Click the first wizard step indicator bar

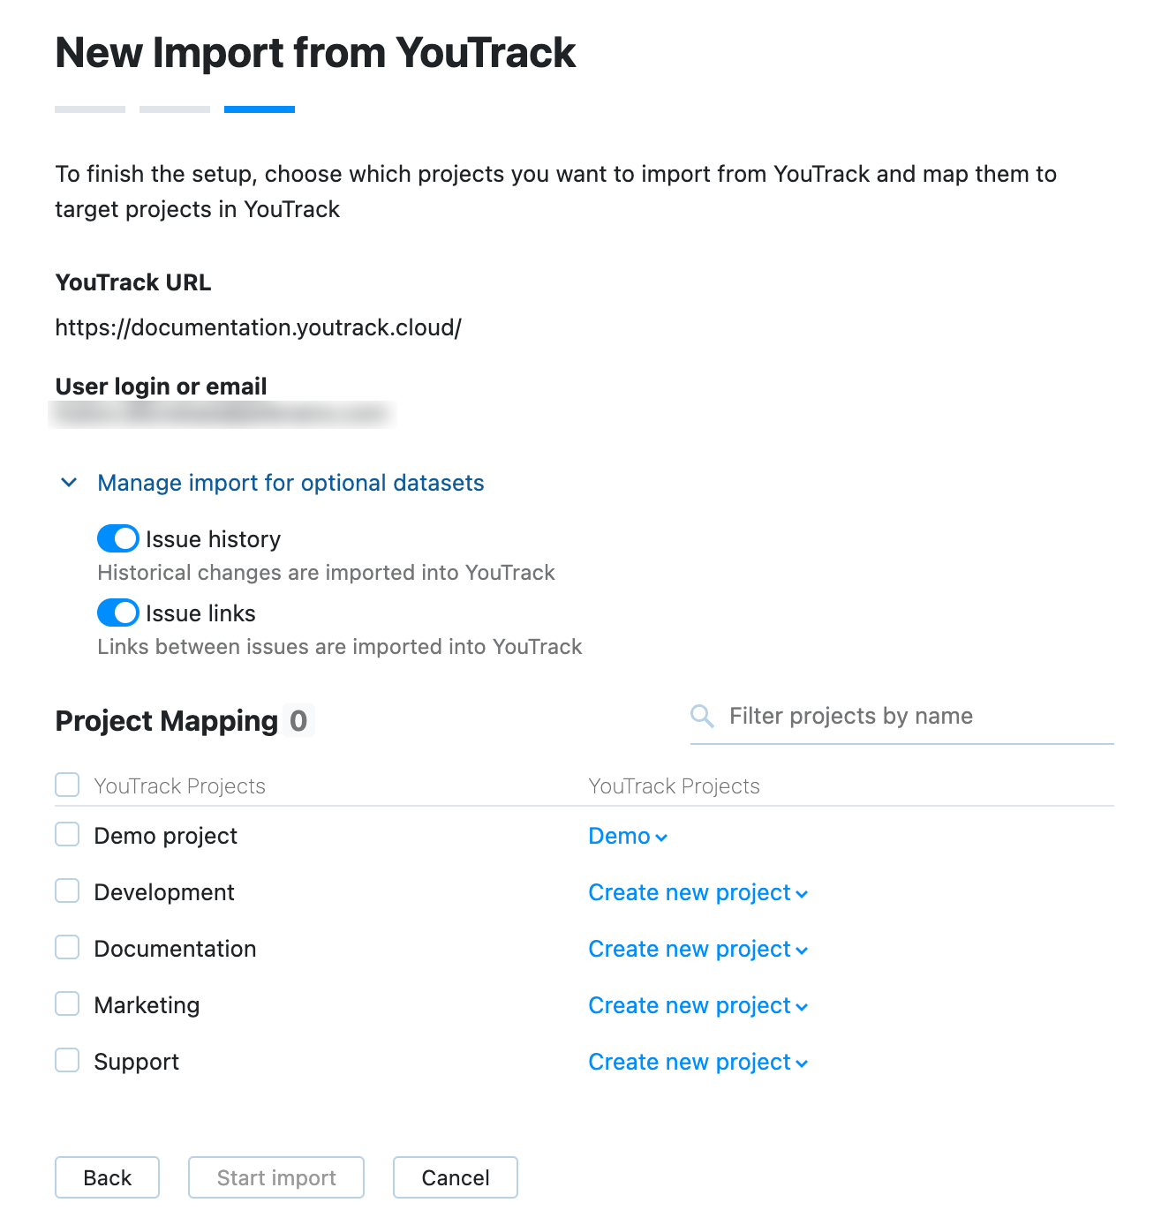click(x=89, y=109)
